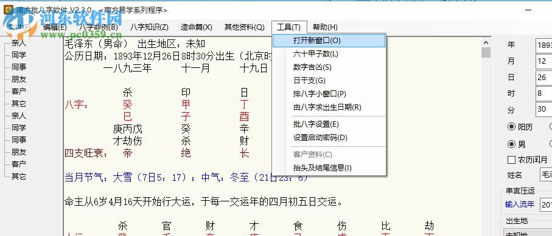Click the 庚丙戊 hidden stems text
This screenshot has width=552, height=236.
[127, 129]
